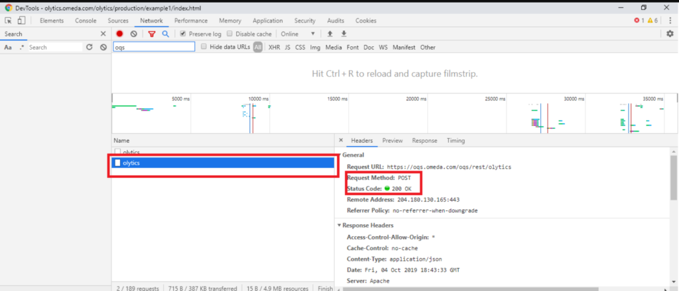Click the import HAR upload arrow icon
The width and height of the screenshot is (679, 291).
coord(330,34)
